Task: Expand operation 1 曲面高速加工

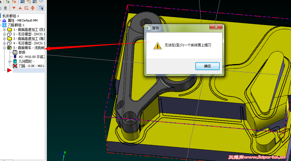Action: [x=5, y=30]
